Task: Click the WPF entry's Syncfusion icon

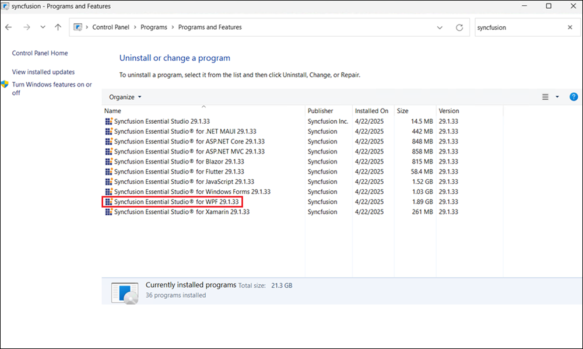Action: [108, 202]
